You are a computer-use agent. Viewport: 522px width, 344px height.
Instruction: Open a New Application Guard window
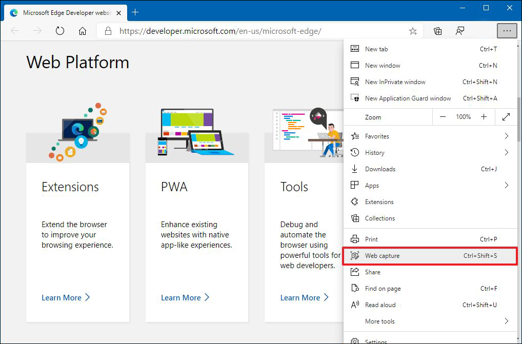click(x=430, y=98)
